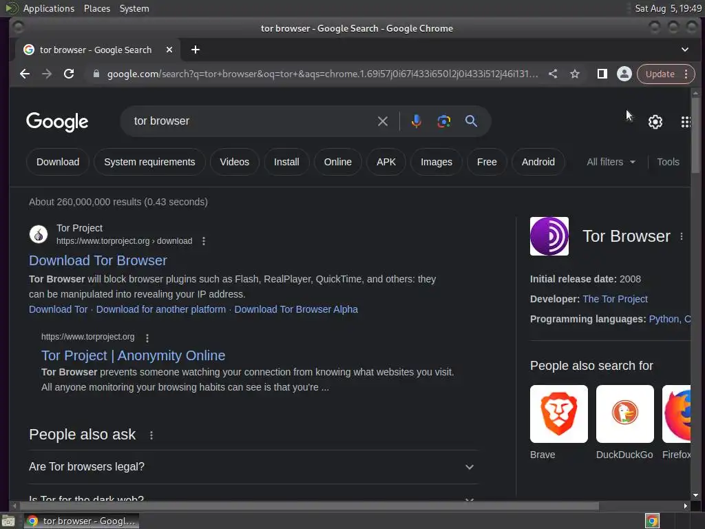Open the Places menu

tap(97, 8)
